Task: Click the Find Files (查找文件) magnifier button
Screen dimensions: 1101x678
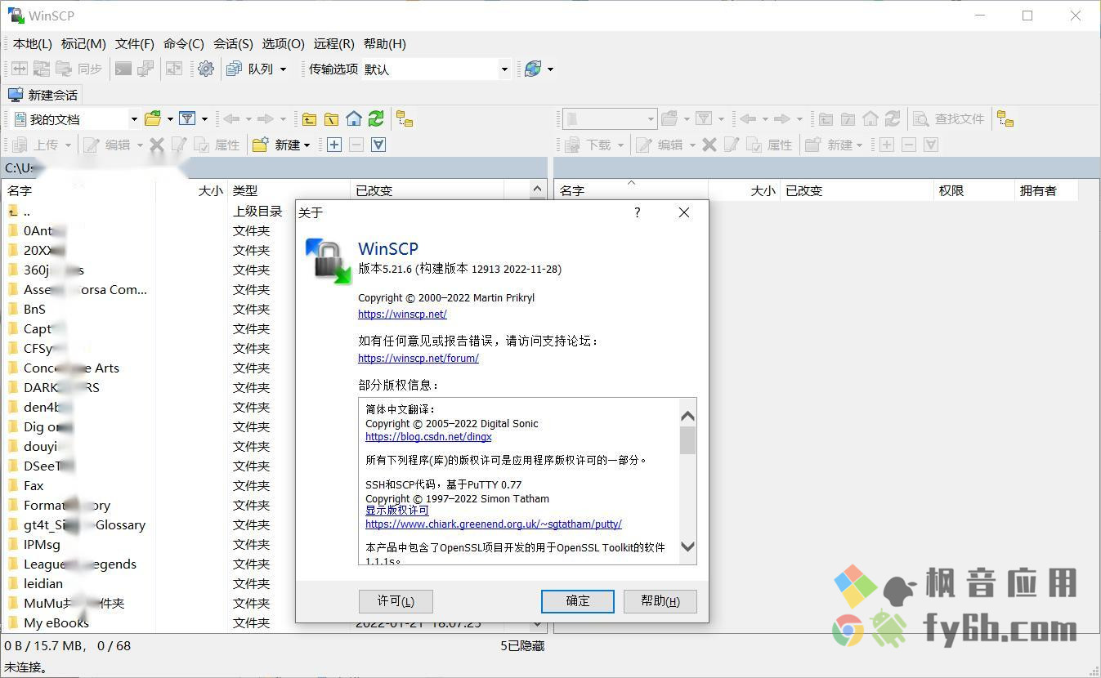Action: pyautogui.click(x=950, y=119)
